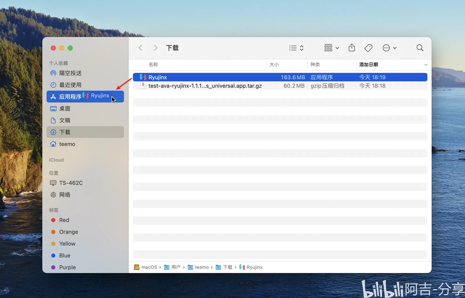Viewport: 465px width, 298px height.
Task: Minimize the Finder window with yellow button
Action: coord(62,48)
